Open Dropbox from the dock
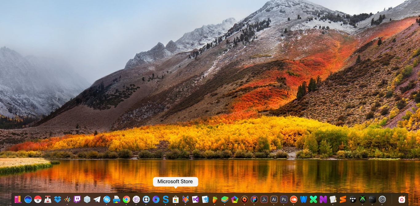This screenshot has height=206, width=420. click(x=57, y=199)
